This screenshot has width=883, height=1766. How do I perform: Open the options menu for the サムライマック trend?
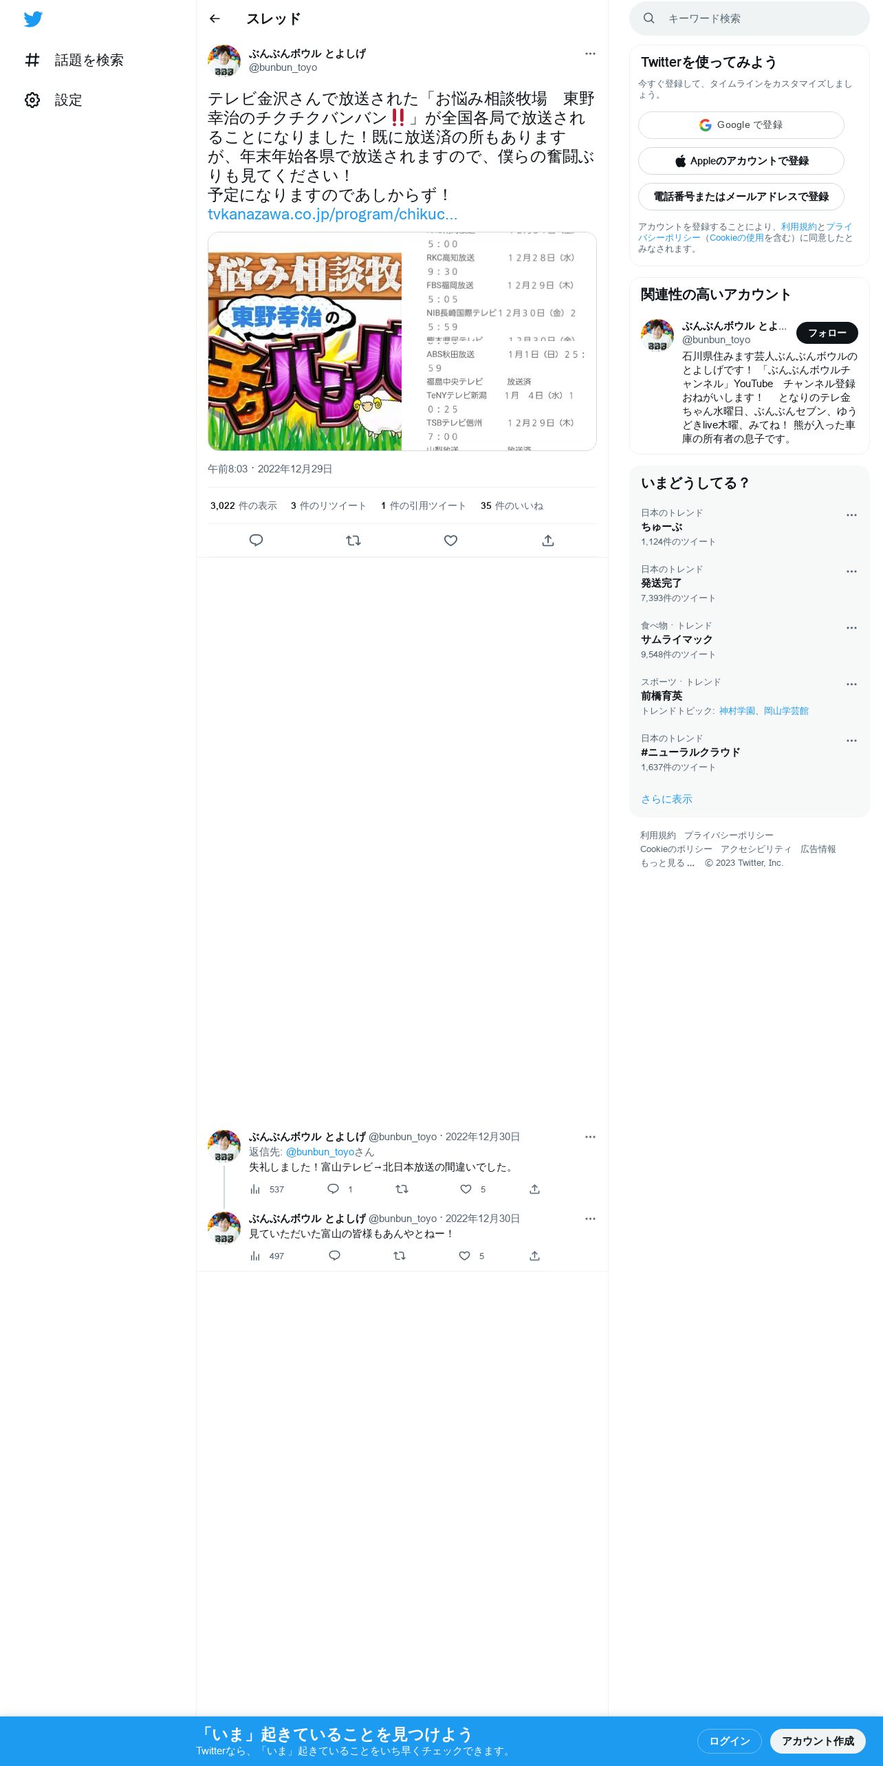[x=851, y=628]
